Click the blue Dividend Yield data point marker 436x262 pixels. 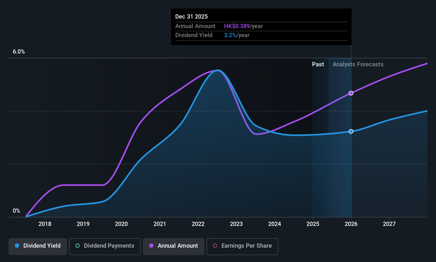coord(351,132)
